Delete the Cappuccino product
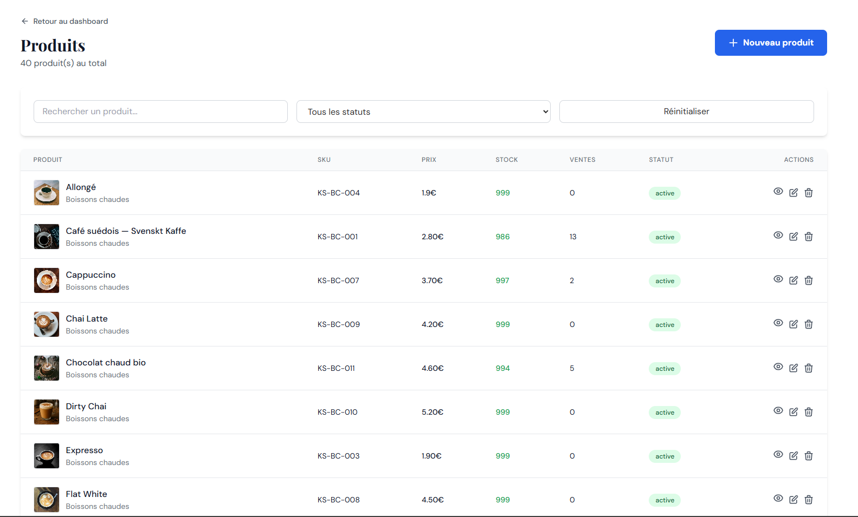The image size is (858, 517). click(809, 280)
